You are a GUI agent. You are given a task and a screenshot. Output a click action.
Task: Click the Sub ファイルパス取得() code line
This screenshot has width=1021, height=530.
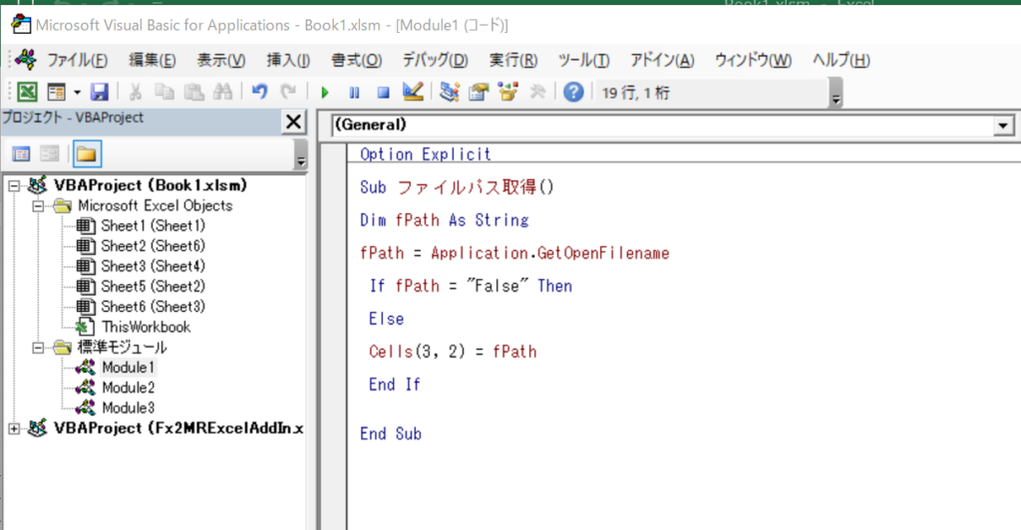457,187
